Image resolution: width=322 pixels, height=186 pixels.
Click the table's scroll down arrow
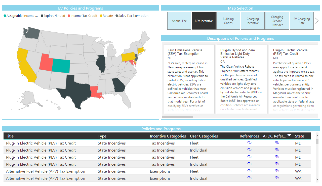pos(317,179)
